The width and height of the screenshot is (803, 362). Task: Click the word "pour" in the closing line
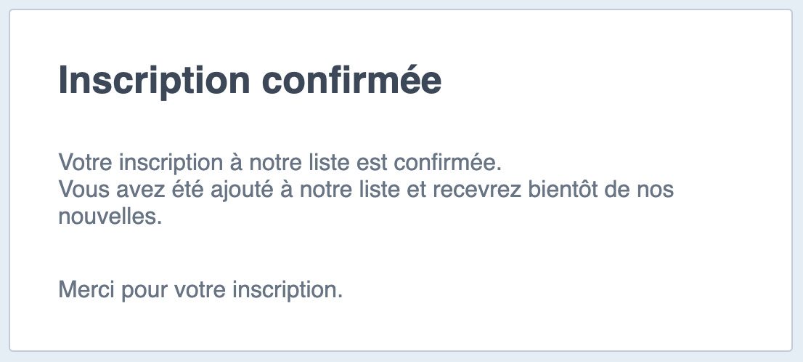tap(144, 291)
